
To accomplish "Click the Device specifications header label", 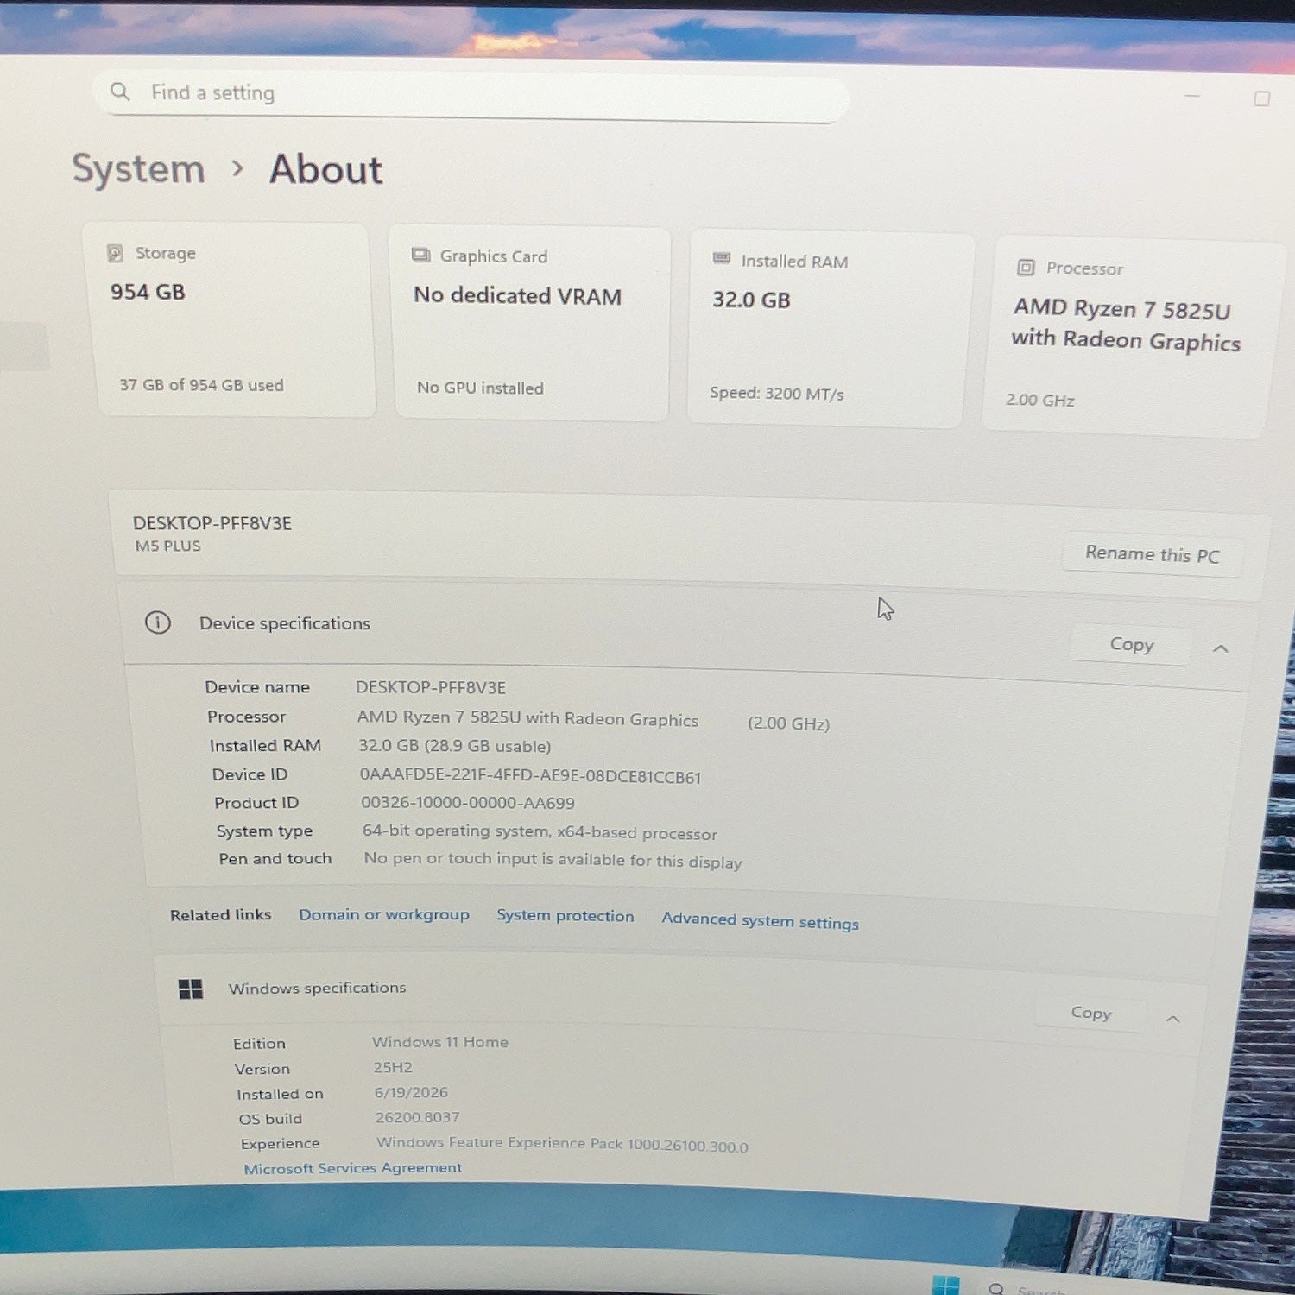I will (x=285, y=623).
